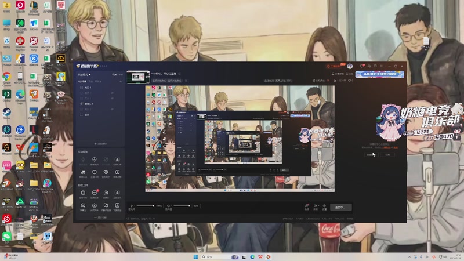Open the settings gear near stream button

tap(324, 207)
